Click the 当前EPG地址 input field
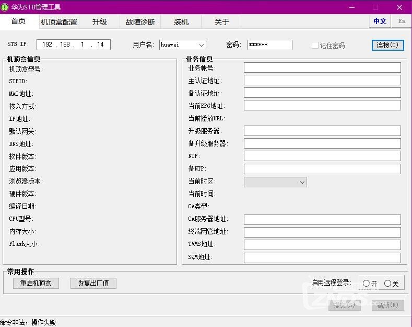This screenshot has height=327, width=412. pyautogui.click(x=322, y=105)
